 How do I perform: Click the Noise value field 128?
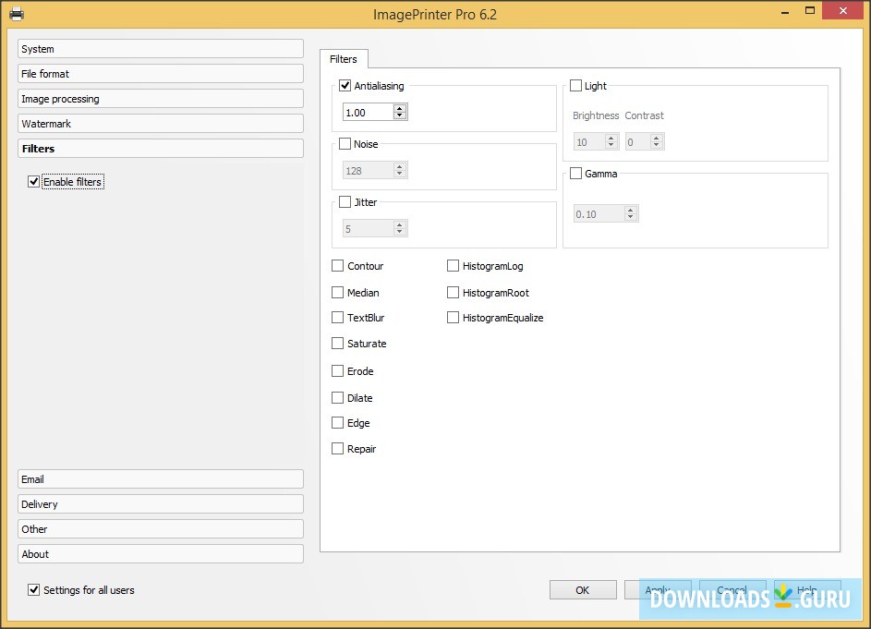coord(368,171)
